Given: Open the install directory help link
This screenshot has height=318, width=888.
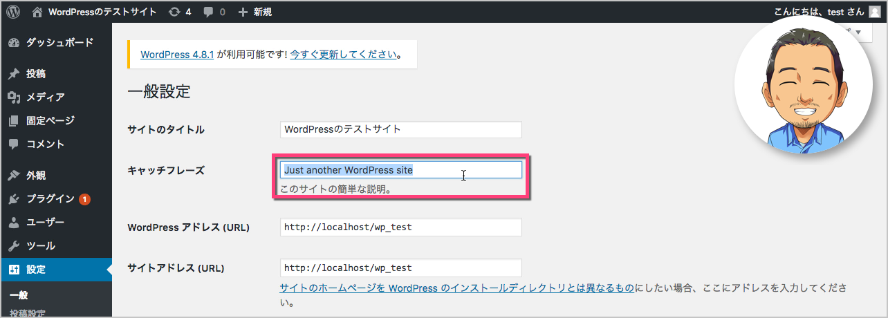Looking at the screenshot, I should (x=457, y=288).
